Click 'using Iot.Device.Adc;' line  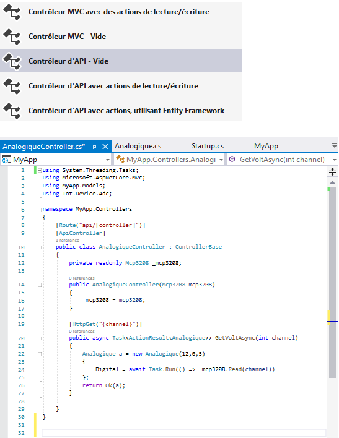point(77,194)
